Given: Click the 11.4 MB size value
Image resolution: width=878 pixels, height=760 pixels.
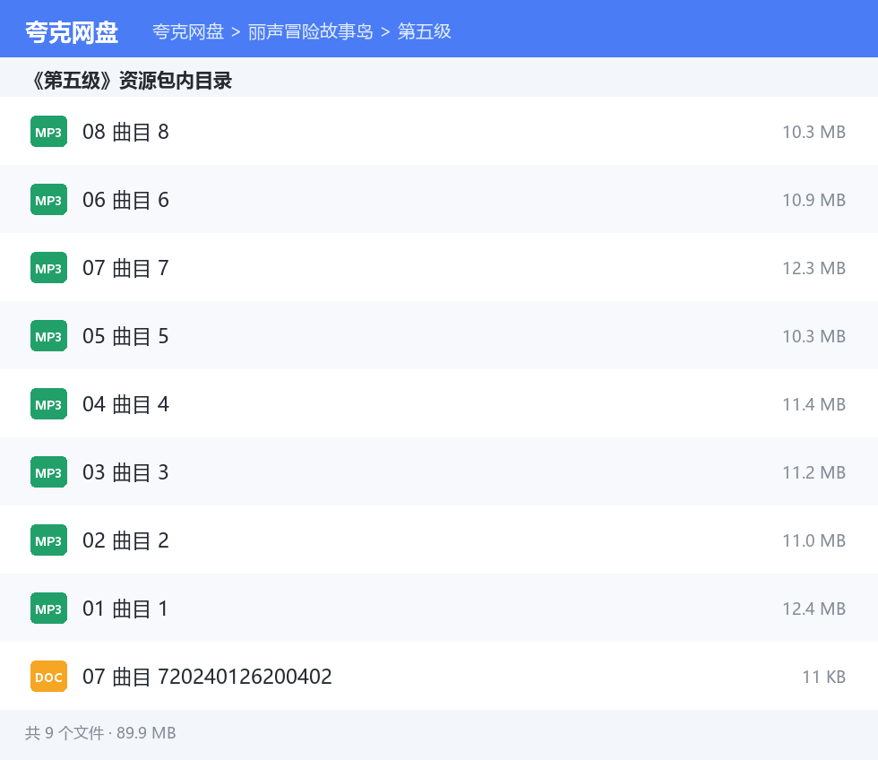Looking at the screenshot, I should tap(813, 404).
